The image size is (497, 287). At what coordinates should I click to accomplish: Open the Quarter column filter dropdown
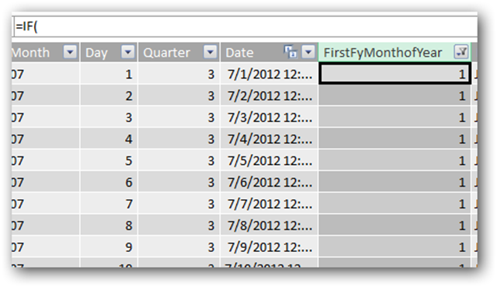[x=210, y=52]
